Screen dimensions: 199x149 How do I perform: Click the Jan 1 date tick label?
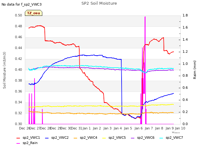87,129
